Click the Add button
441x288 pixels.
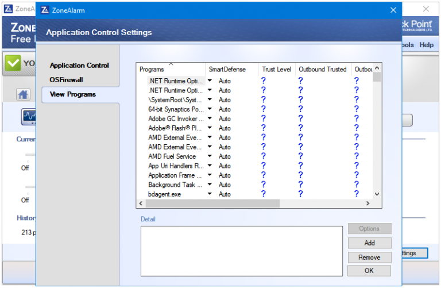pos(369,243)
